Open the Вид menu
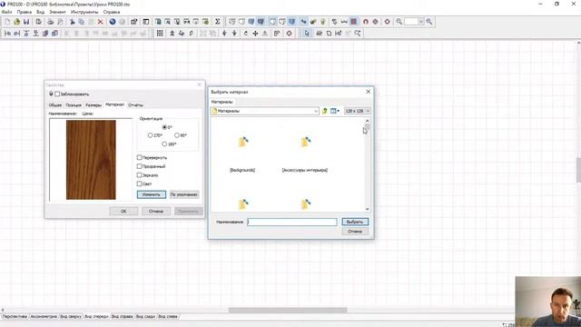The height and width of the screenshot is (327, 581). 40,12
